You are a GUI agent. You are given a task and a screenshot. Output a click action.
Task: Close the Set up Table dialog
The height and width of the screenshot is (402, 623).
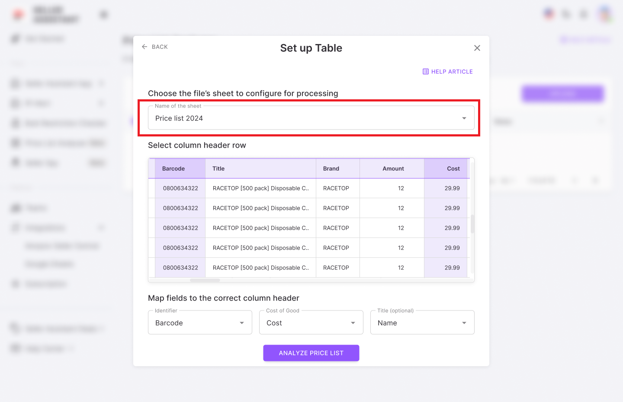pyautogui.click(x=477, y=48)
